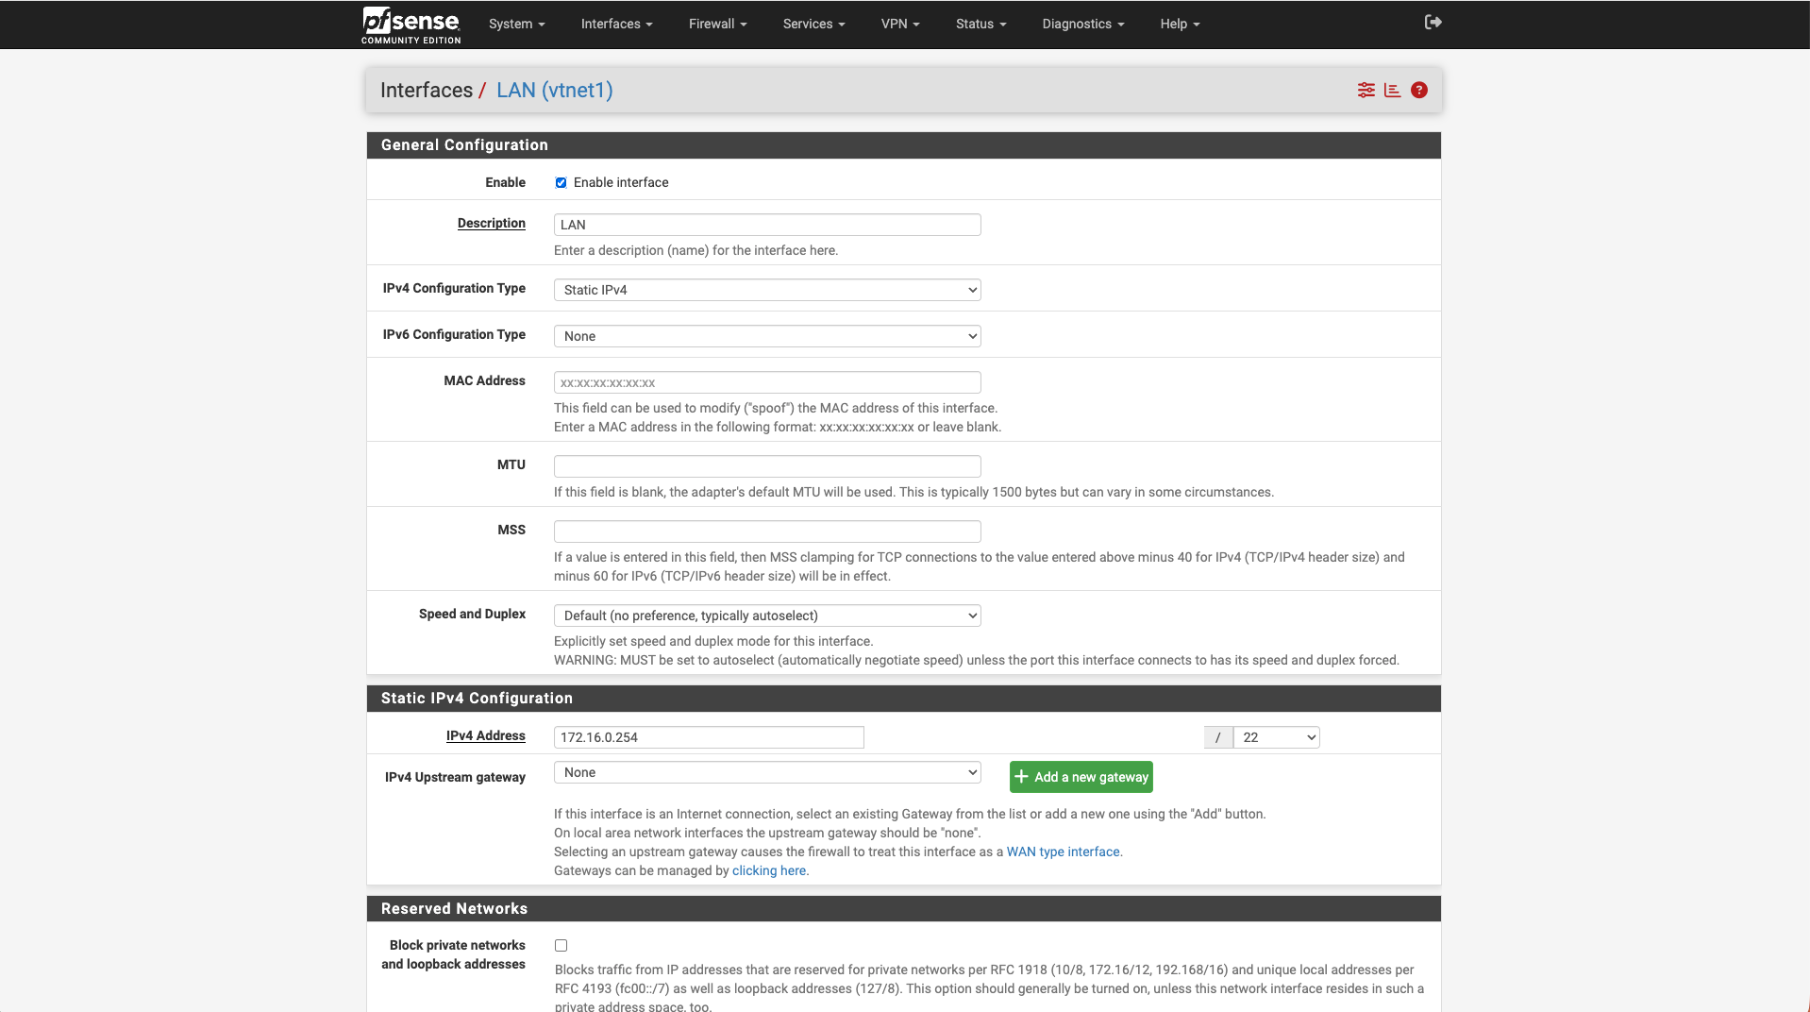Screen dimensions: 1810x1012
Task: Change the IPv4 subnet mask dropdown
Action: 1276,737
